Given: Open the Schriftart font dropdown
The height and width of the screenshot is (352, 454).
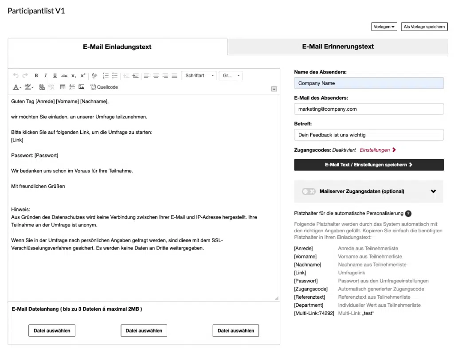Looking at the screenshot, I should coord(199,75).
